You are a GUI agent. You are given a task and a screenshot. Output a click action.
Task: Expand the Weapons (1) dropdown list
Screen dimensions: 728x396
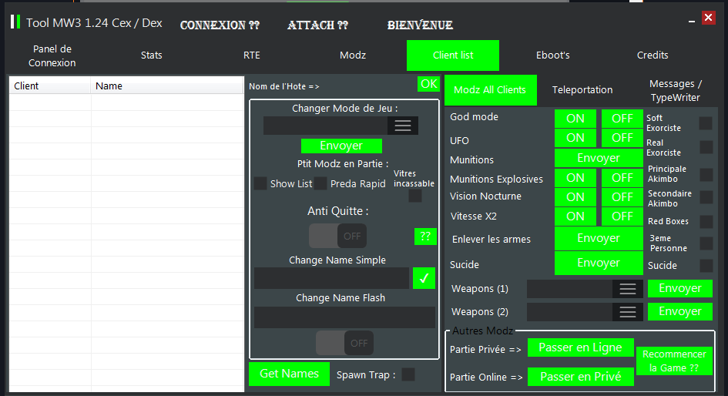(x=627, y=289)
